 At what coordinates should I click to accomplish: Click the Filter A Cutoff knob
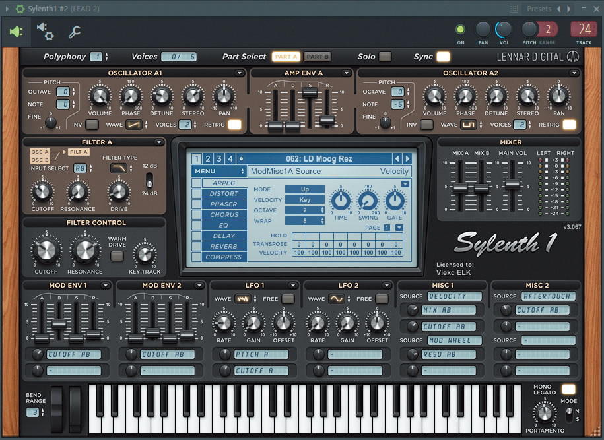point(42,191)
